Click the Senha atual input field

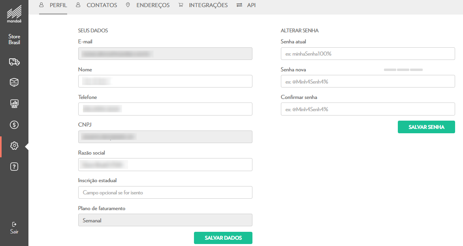point(368,54)
